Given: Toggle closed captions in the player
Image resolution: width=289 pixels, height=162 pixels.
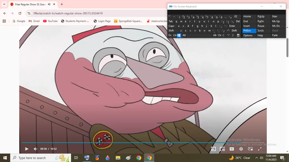Looking at the screenshot, I should pos(232,149).
